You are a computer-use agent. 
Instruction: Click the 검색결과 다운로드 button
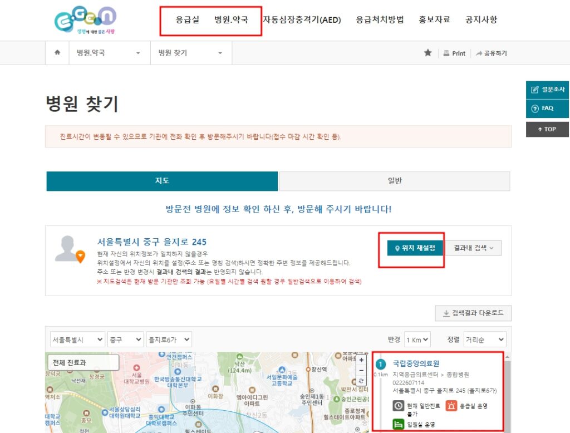point(473,313)
